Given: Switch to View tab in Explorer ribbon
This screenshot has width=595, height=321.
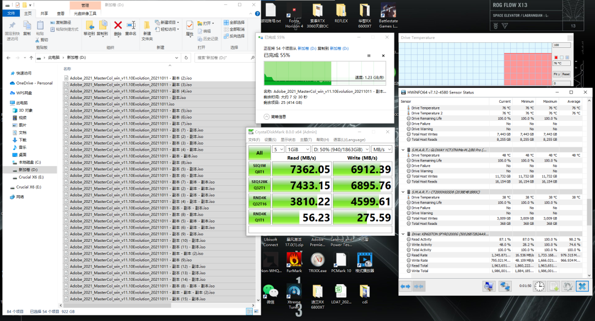Looking at the screenshot, I should (61, 13).
